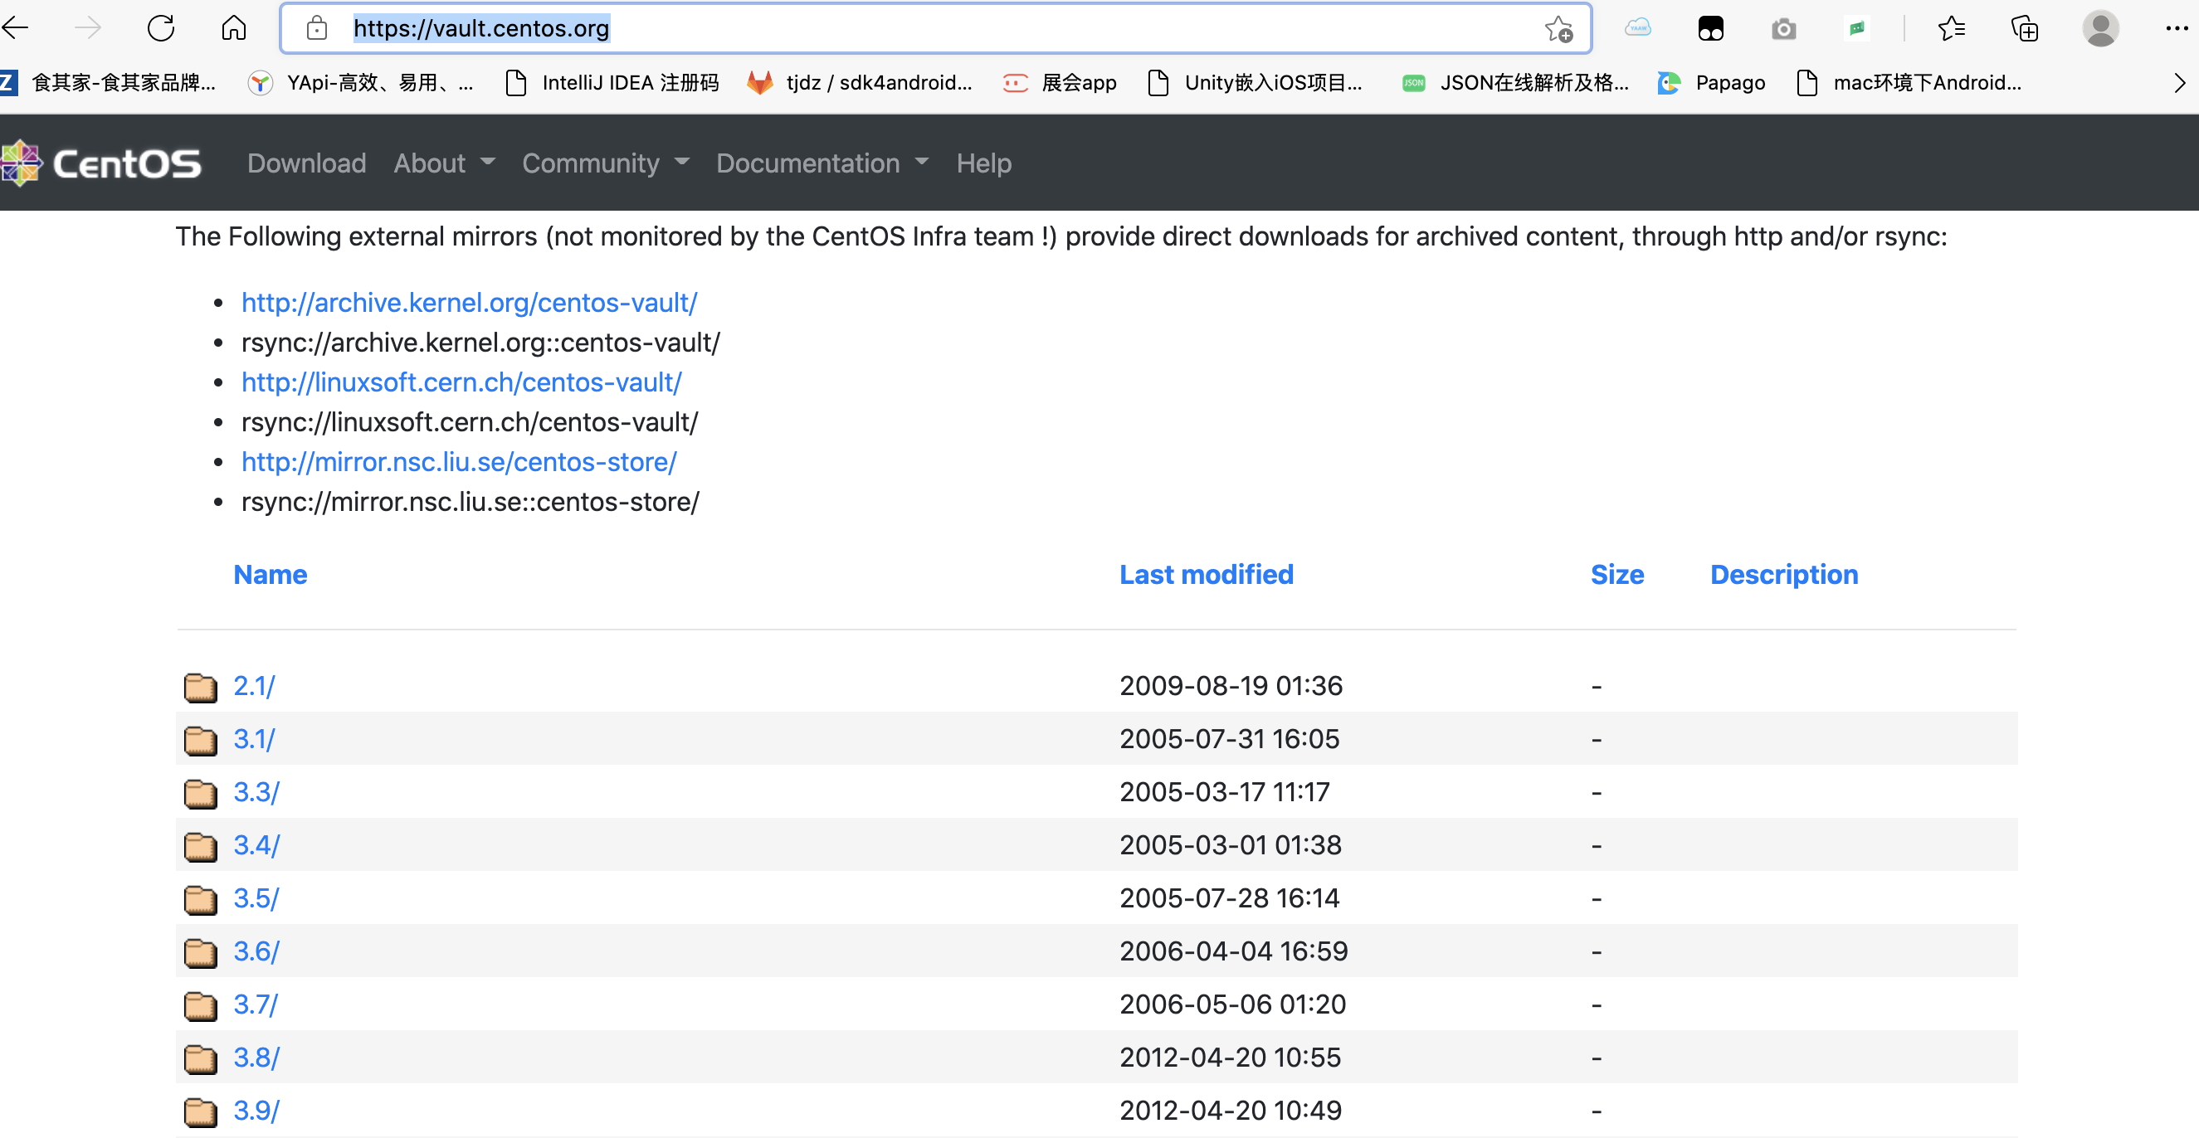Open the 3.8/ directory link
The image size is (2199, 1138).
[x=256, y=1057]
